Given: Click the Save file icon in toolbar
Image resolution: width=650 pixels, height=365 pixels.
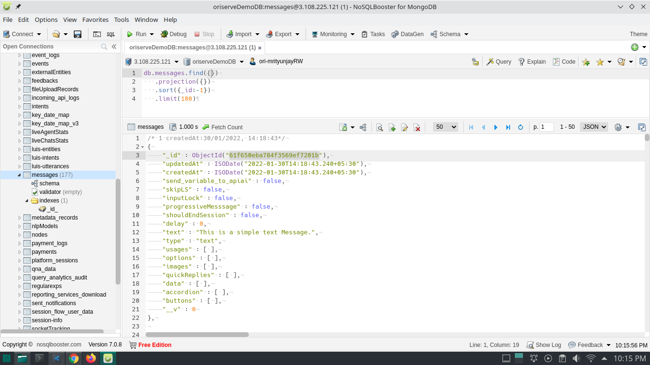Looking at the screenshot, I should [78, 34].
